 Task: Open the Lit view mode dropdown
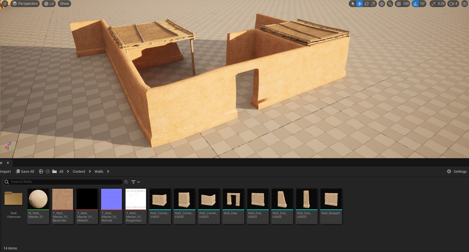tap(48, 4)
